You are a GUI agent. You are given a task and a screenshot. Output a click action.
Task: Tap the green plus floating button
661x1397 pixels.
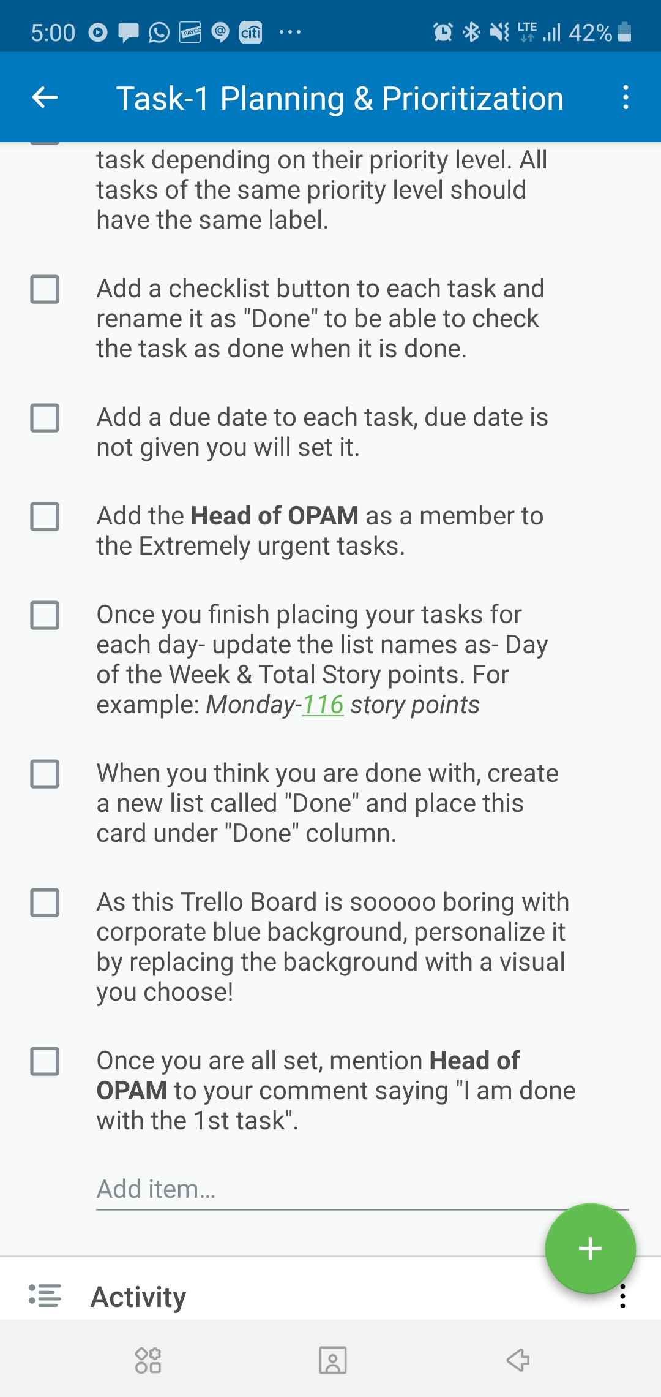(x=590, y=1248)
